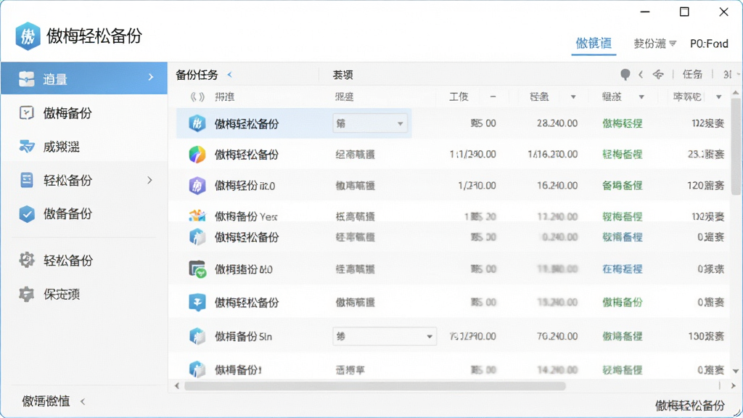The image size is (743, 418).
Task: Open the P0:Fo1d tab
Action: 709,44
